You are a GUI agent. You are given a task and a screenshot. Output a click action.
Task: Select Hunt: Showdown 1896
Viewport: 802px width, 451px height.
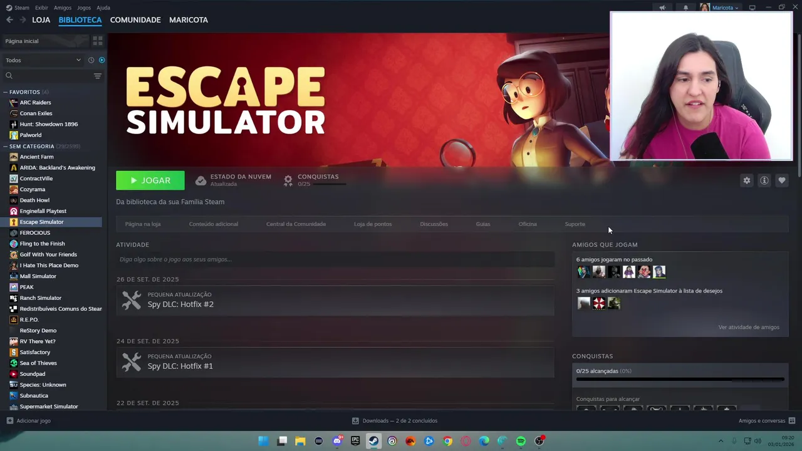click(49, 124)
